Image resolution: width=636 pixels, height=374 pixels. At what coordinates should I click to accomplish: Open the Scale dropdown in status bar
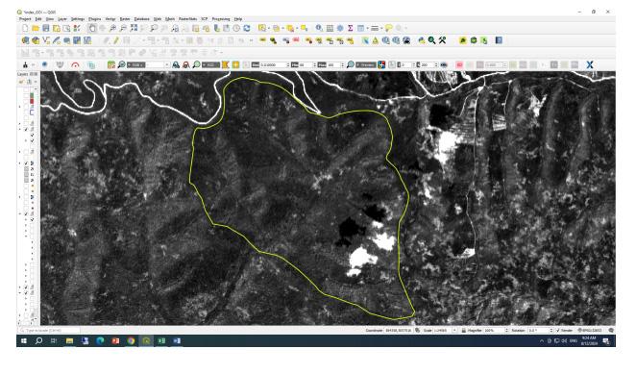point(454,330)
